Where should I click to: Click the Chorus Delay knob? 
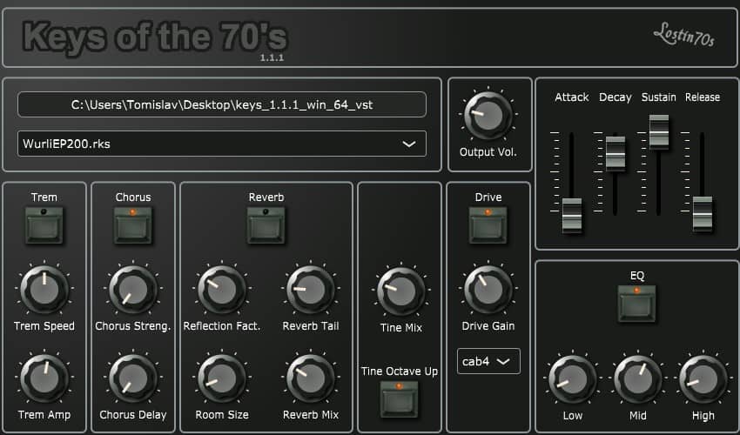133,378
